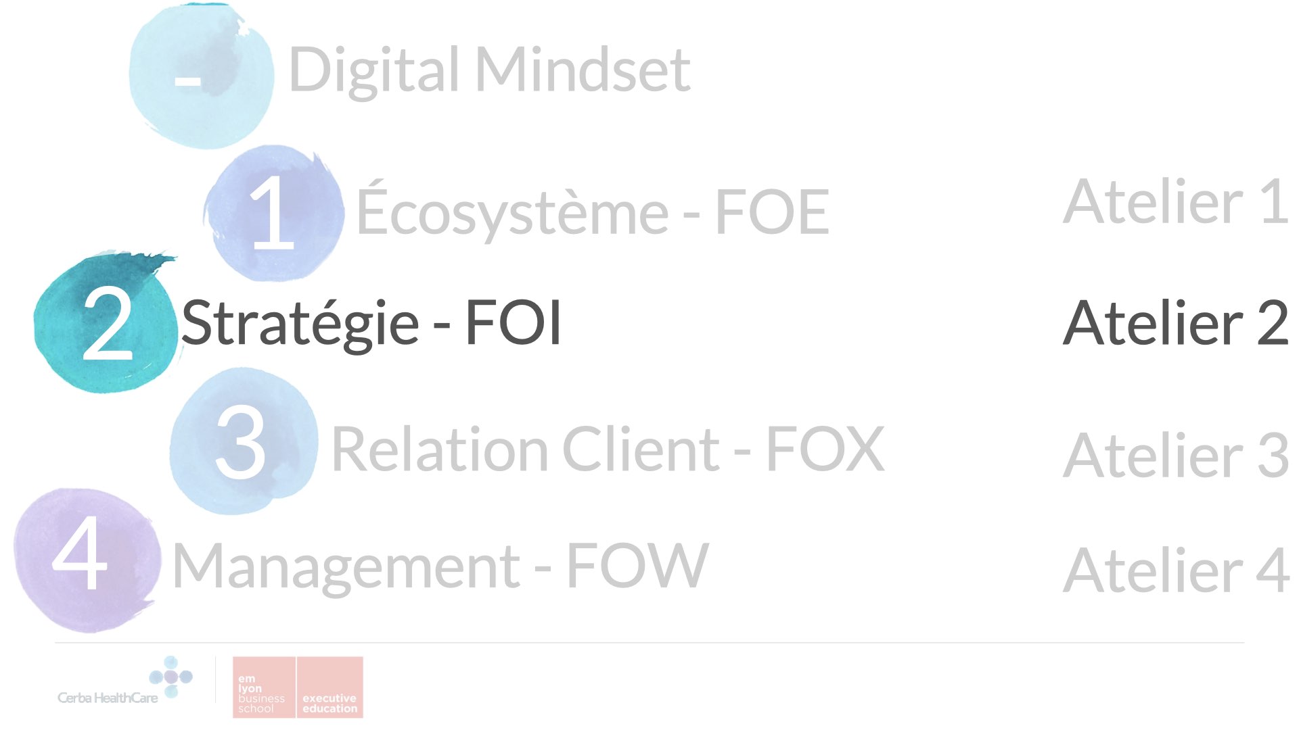Select the Stratégie - FOI item

click(371, 324)
